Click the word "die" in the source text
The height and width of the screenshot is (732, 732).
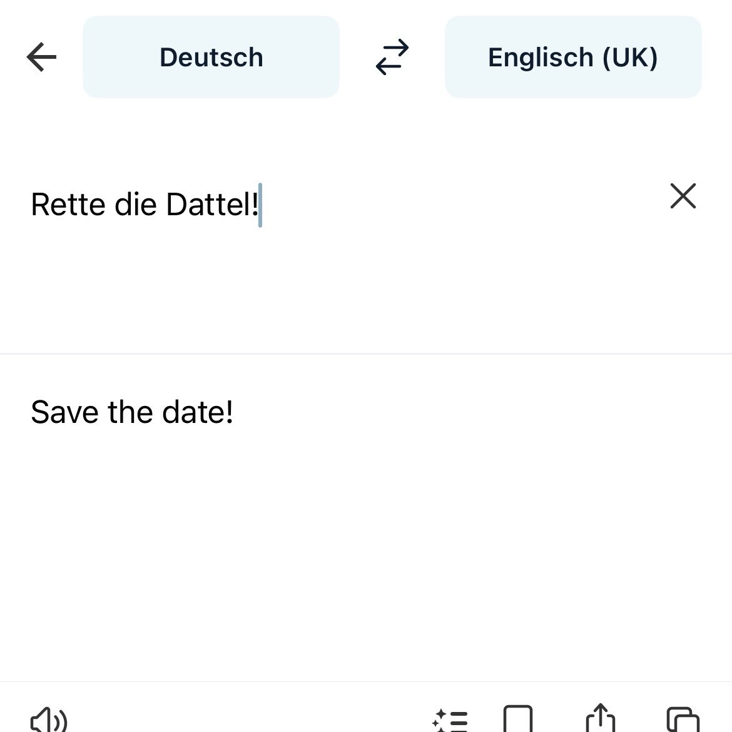[x=135, y=205]
